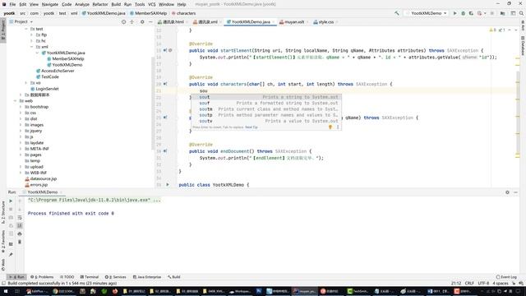The height and width of the screenshot is (296, 526).
Task: Collapse the test folder in project tree
Action: pyautogui.click(x=26, y=29)
